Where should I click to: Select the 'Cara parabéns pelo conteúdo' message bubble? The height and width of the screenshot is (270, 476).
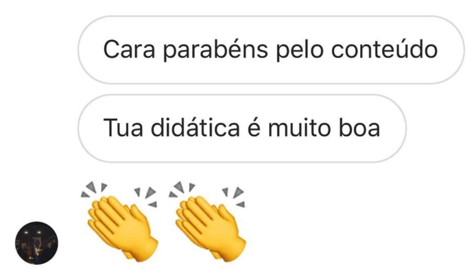click(271, 50)
